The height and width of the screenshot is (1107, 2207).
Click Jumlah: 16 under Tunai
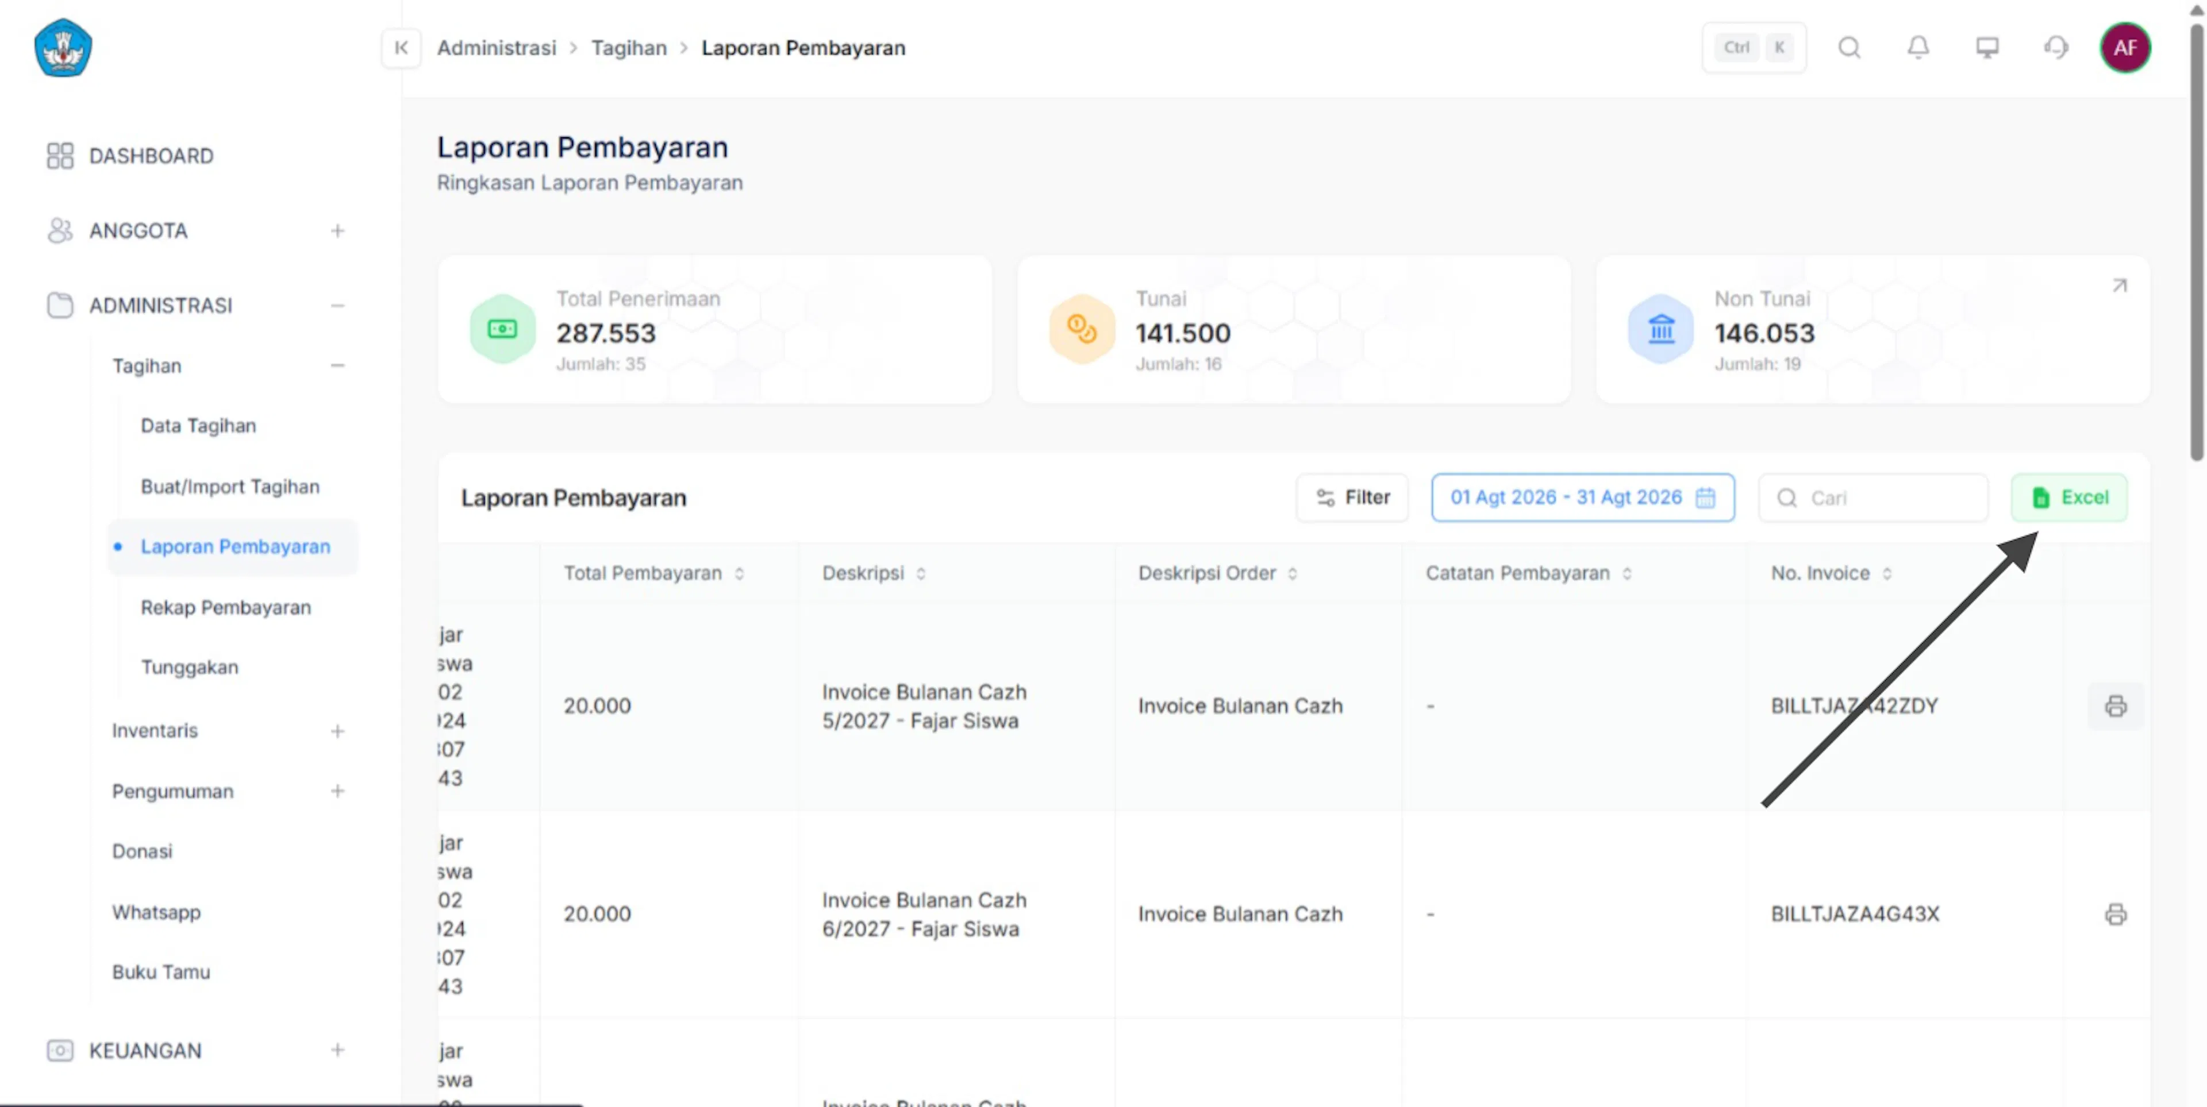tap(1178, 364)
